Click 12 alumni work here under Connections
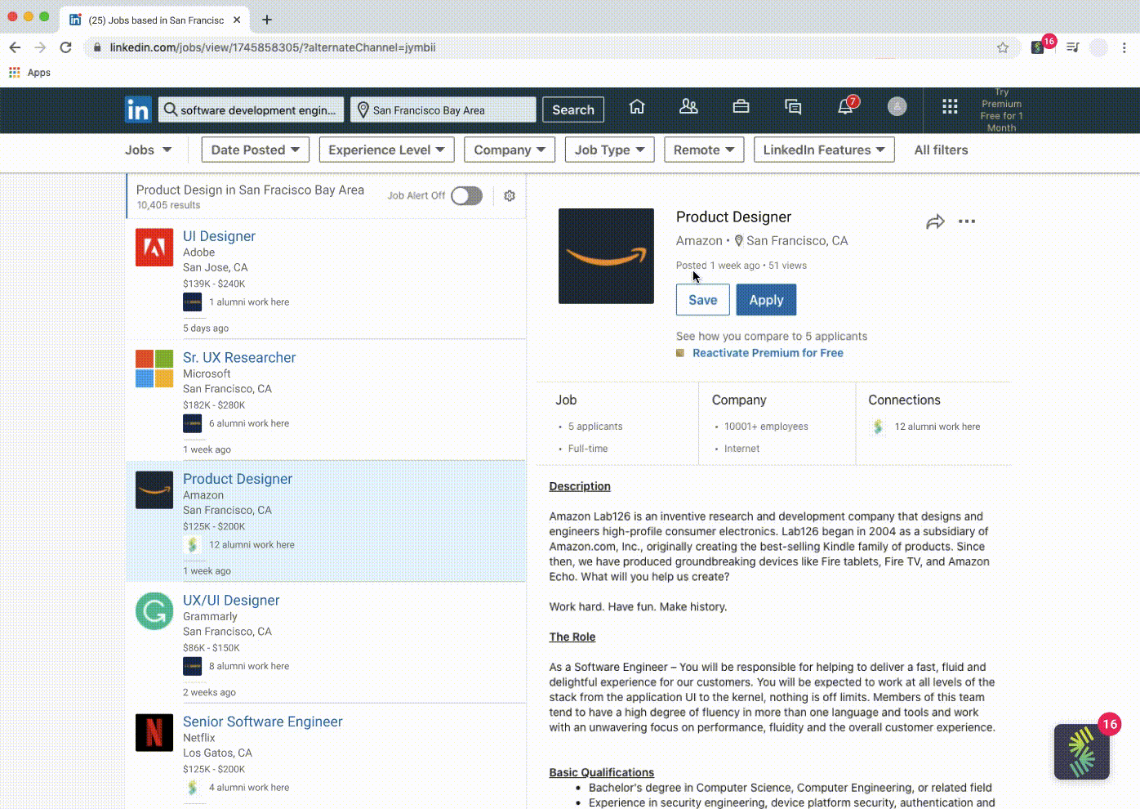The width and height of the screenshot is (1140, 809). click(937, 427)
